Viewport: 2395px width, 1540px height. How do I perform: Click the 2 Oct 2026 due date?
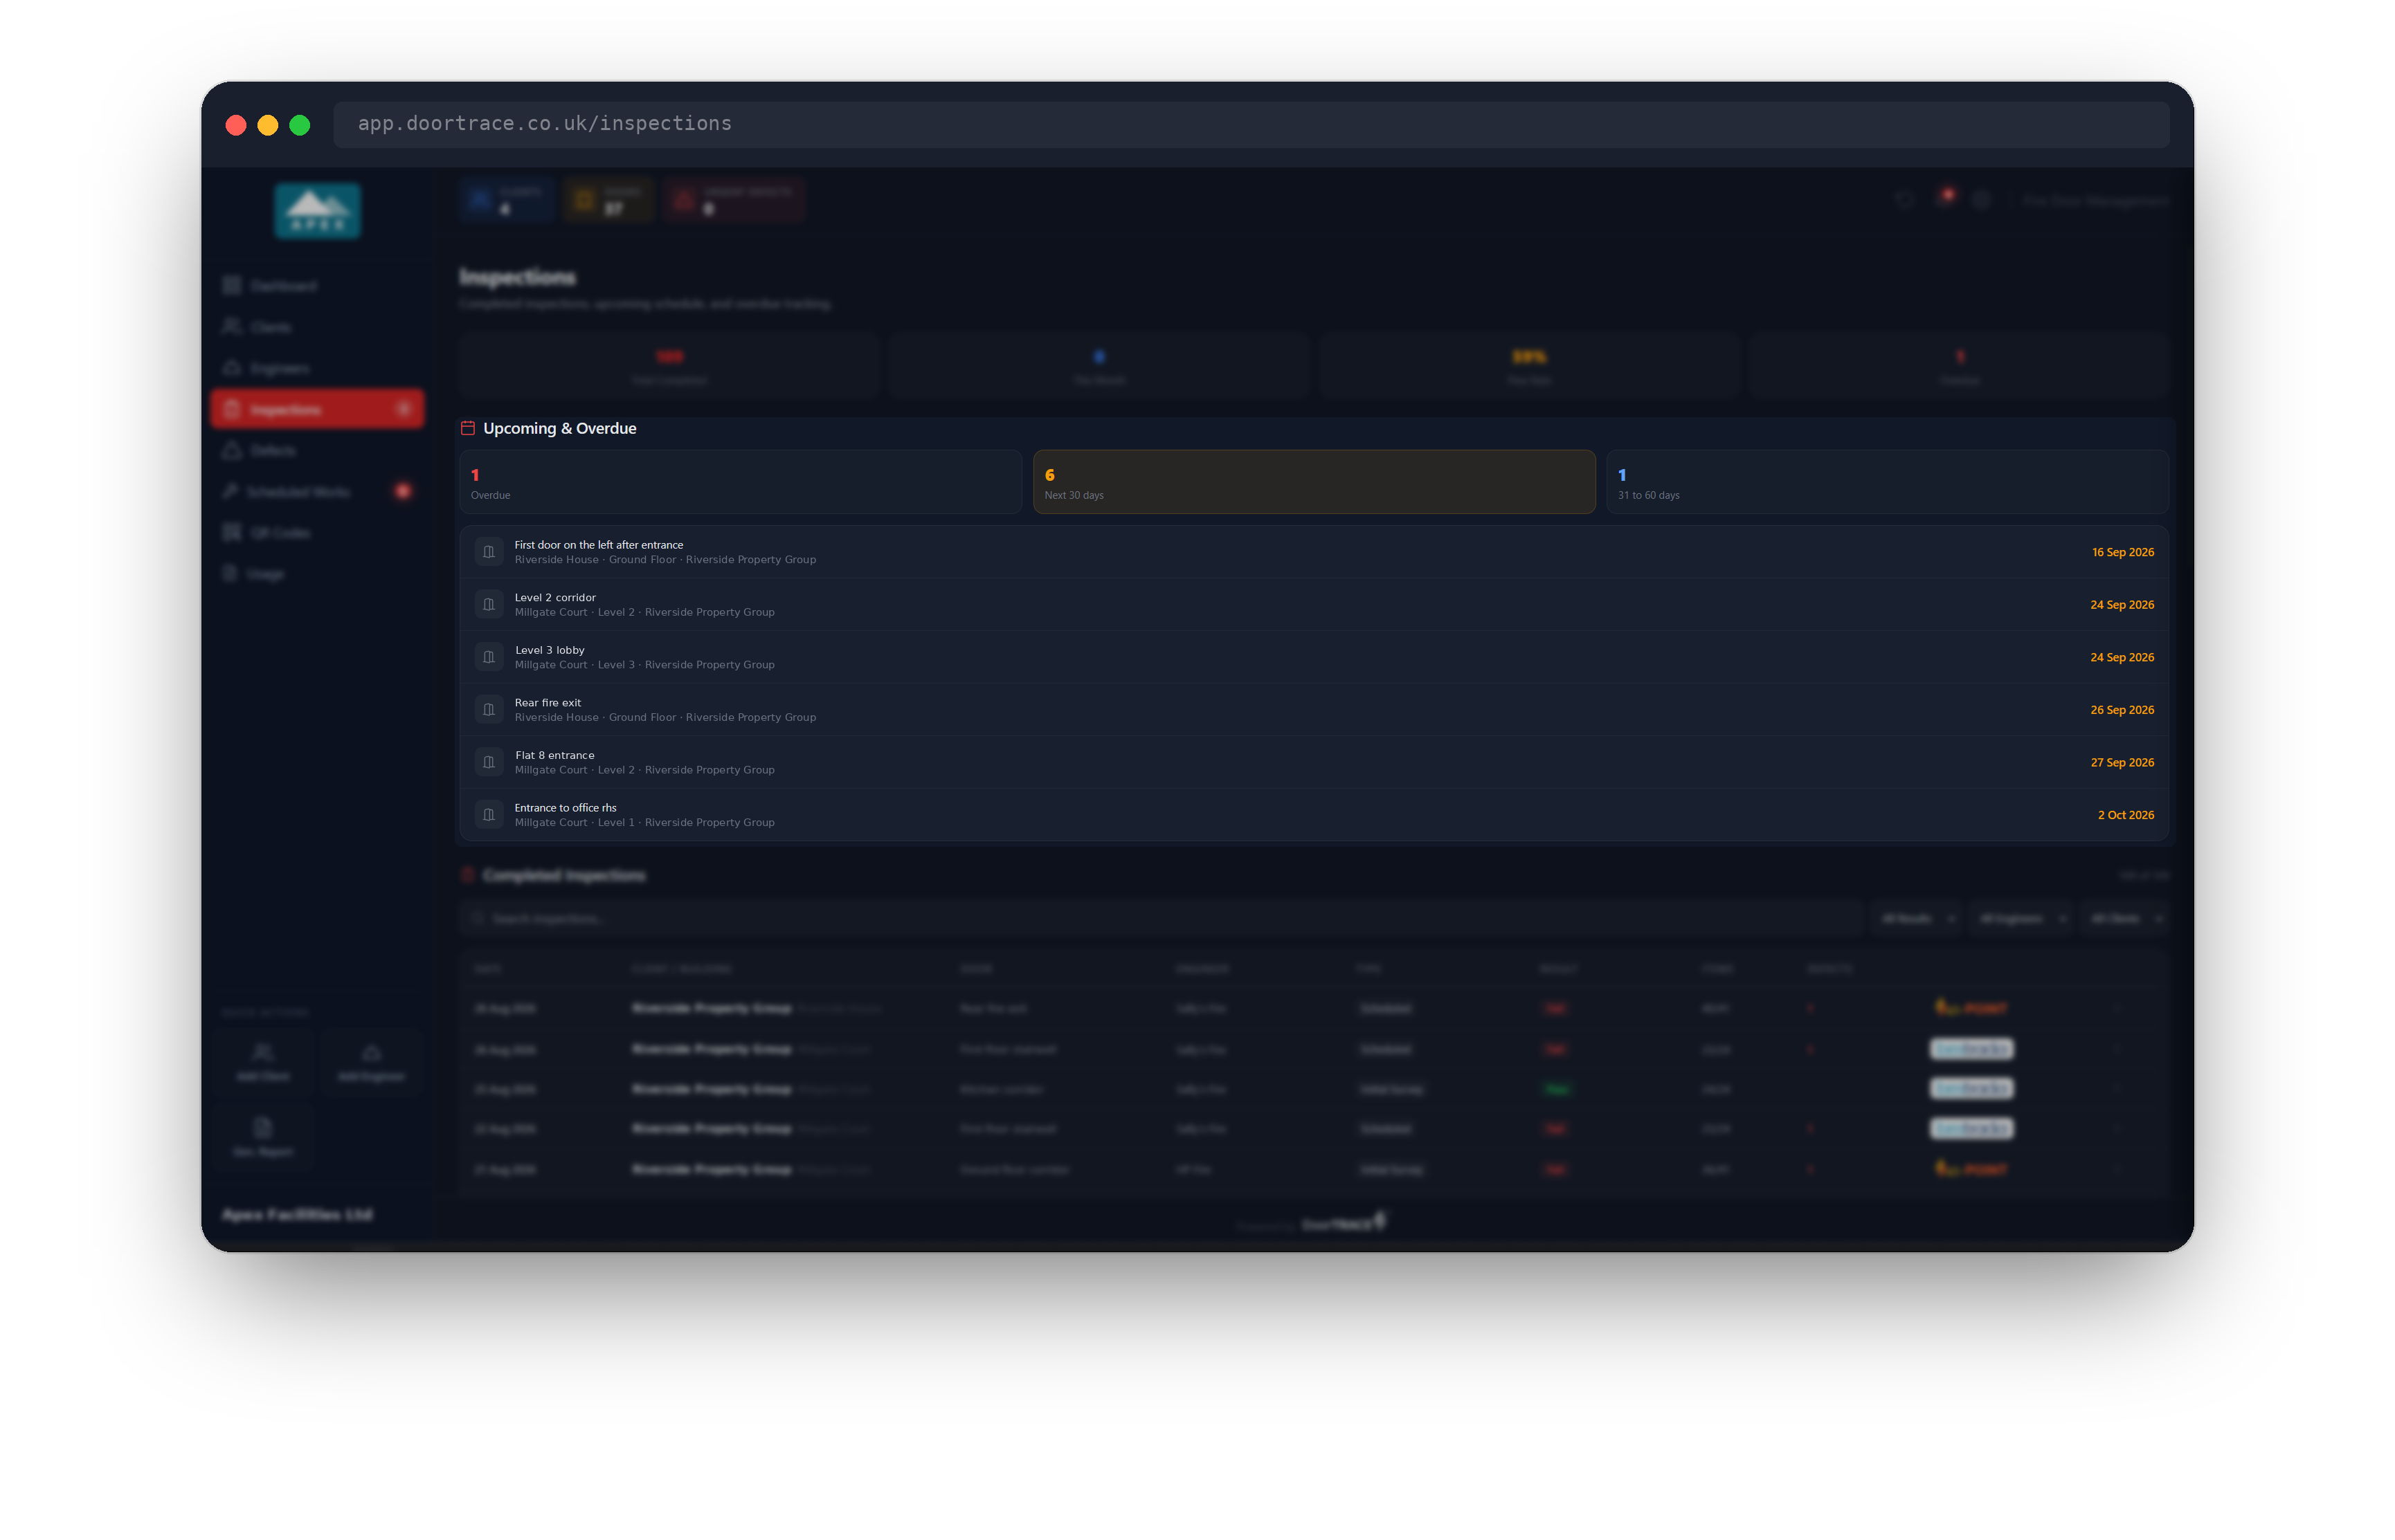2125,815
